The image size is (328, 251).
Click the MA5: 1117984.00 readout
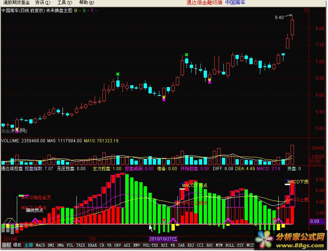pyautogui.click(x=64, y=141)
